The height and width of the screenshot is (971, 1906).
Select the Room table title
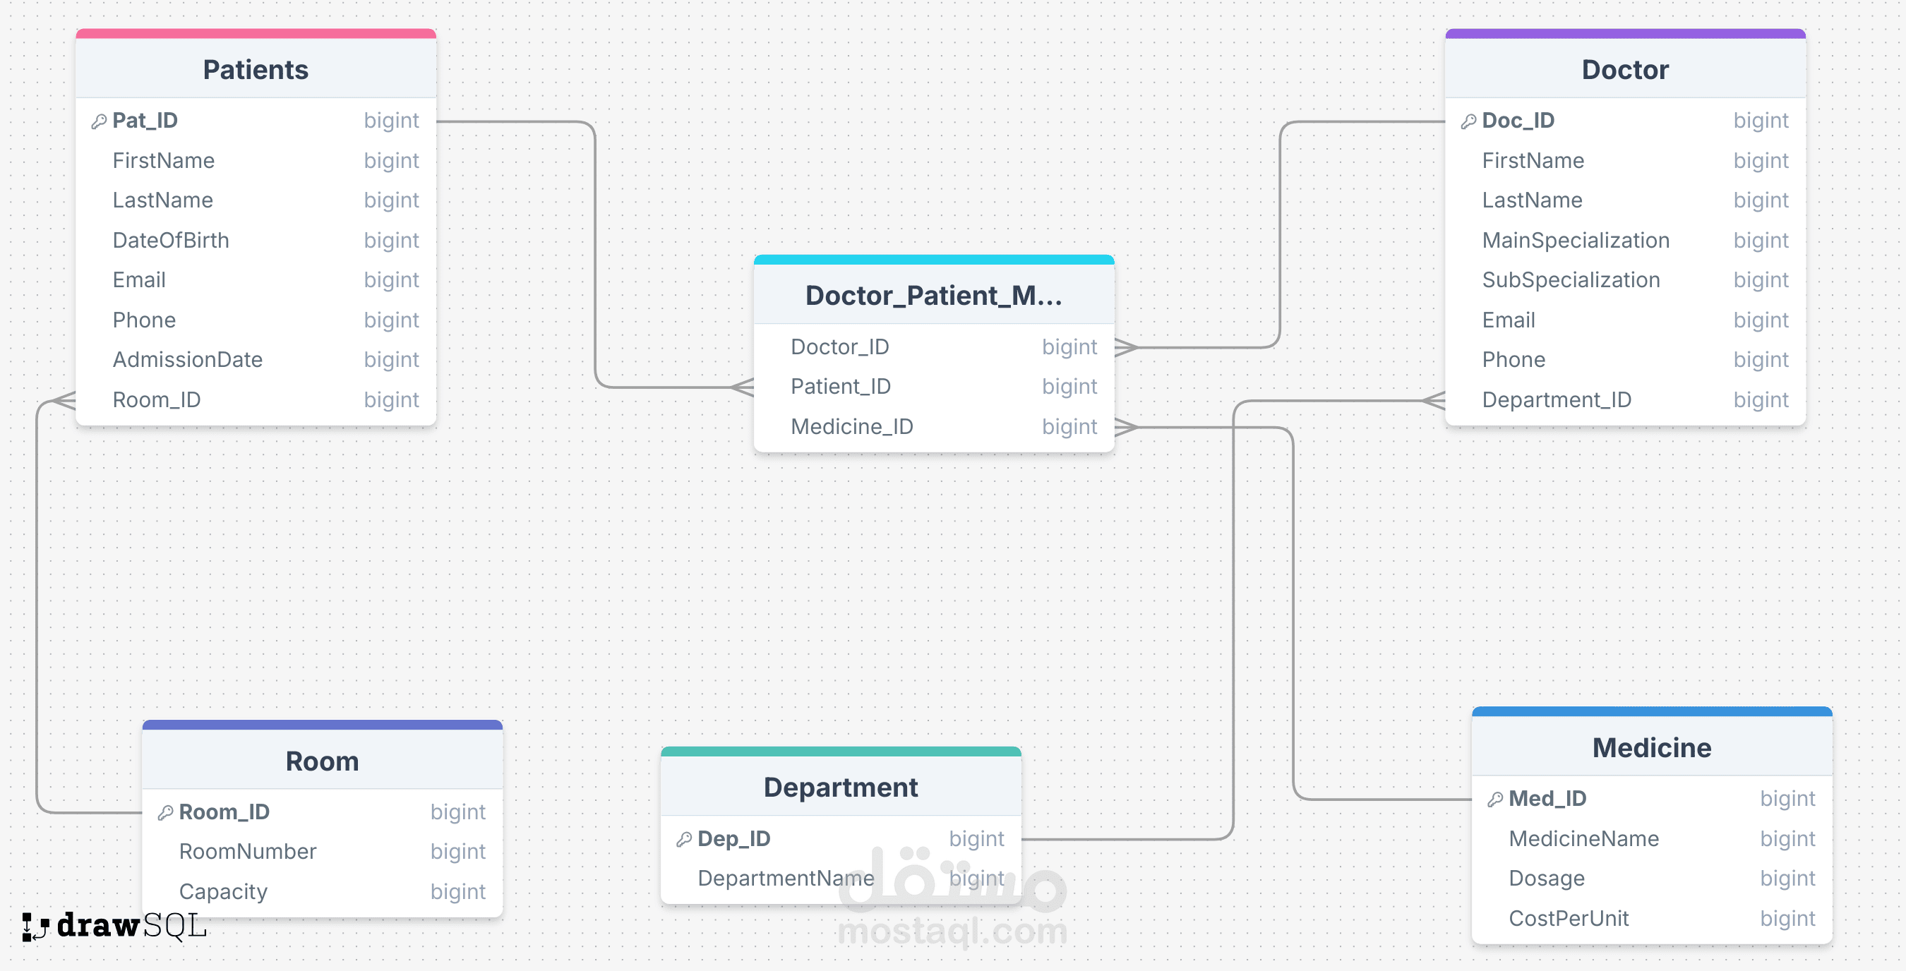[323, 761]
